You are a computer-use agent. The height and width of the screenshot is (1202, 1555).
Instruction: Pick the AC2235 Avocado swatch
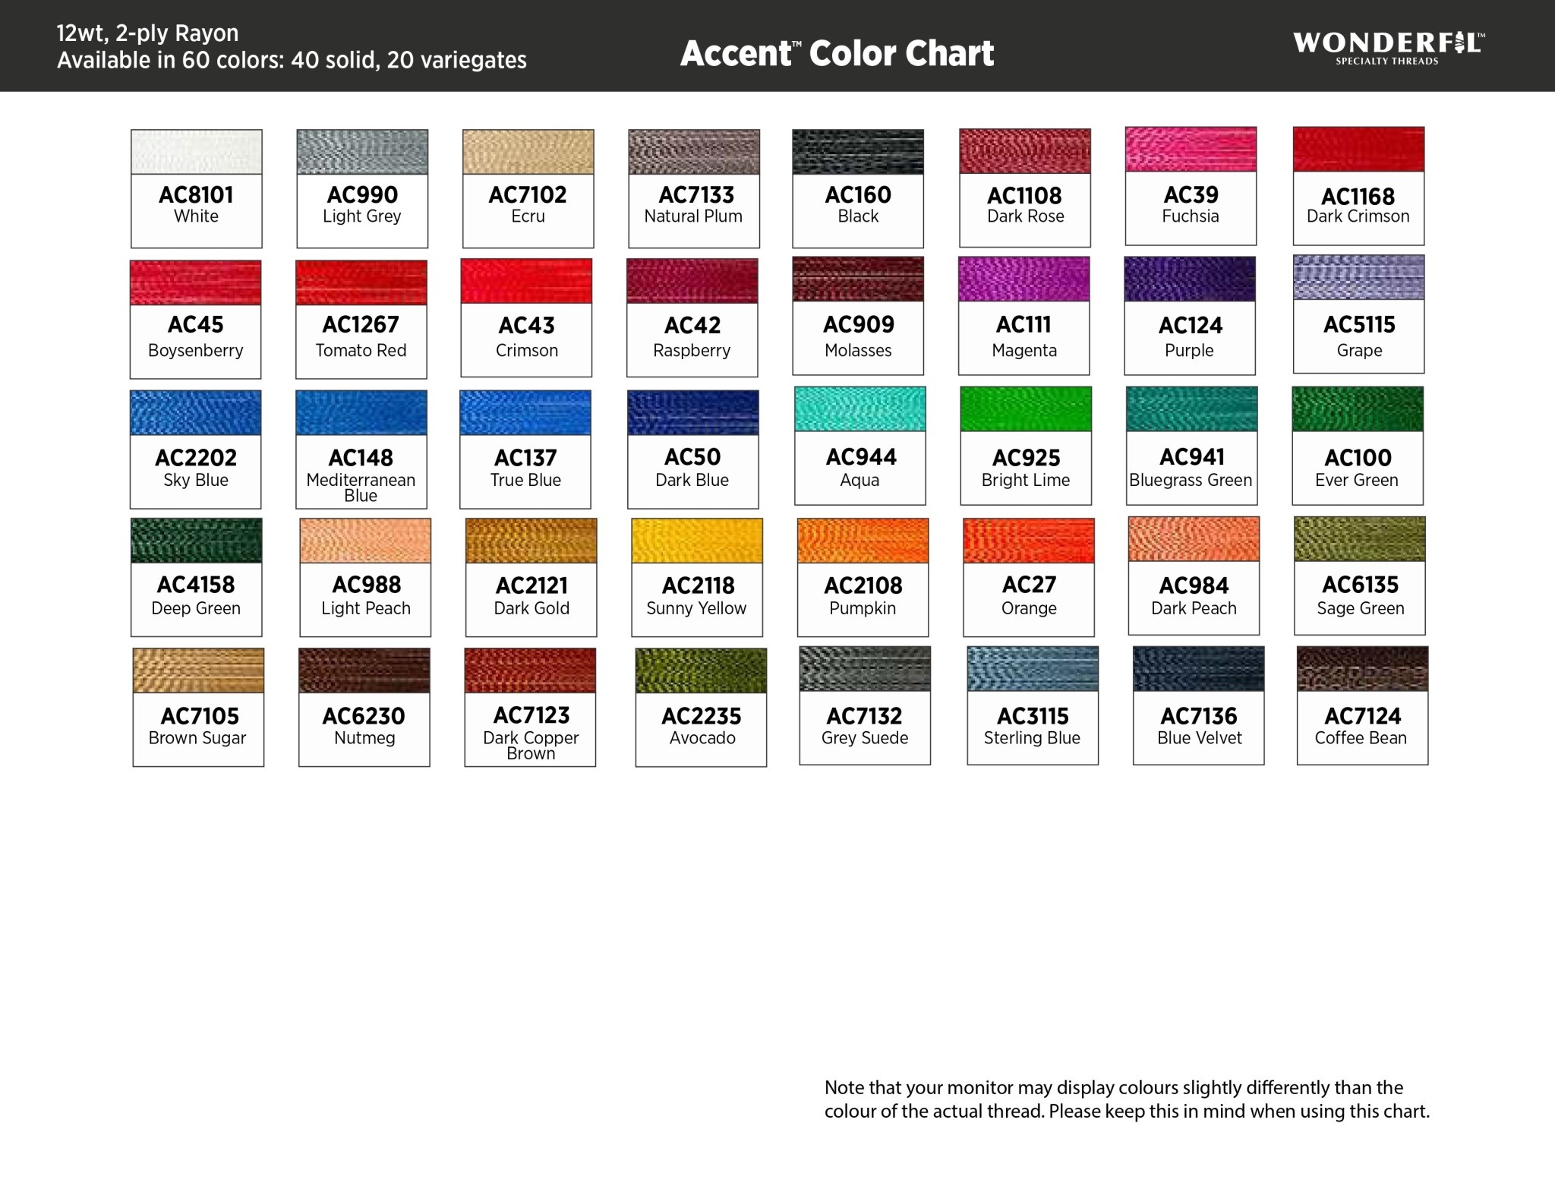coord(701,708)
